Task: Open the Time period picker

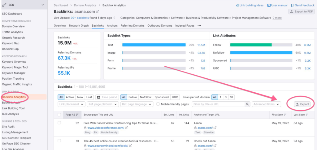Action: coord(107,97)
